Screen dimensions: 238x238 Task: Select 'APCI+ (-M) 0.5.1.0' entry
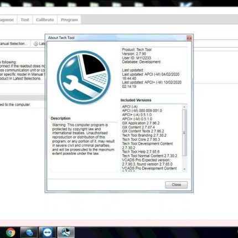click(x=137, y=119)
